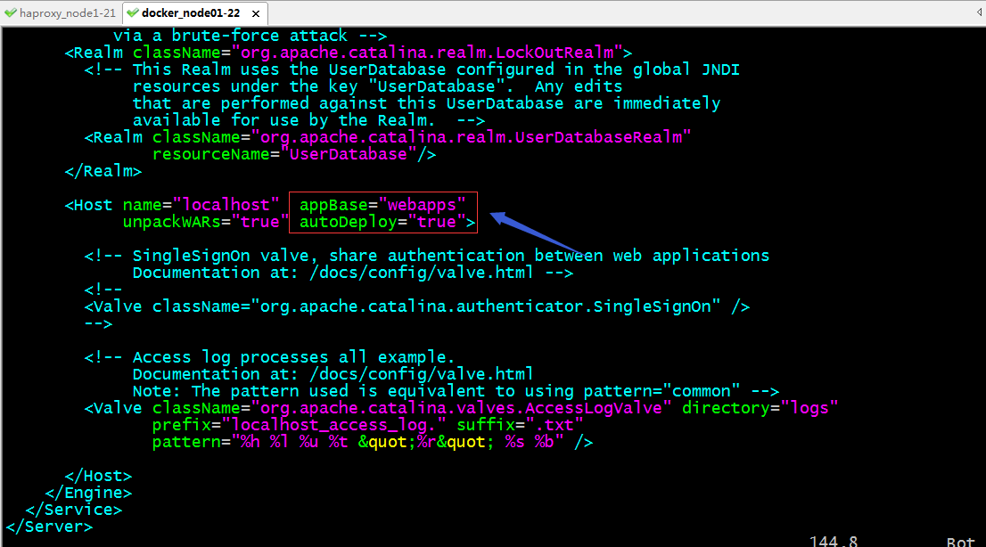Viewport: 986px width, 547px height.
Task: Click the "available for use by the Realm" line
Action: click(308, 120)
